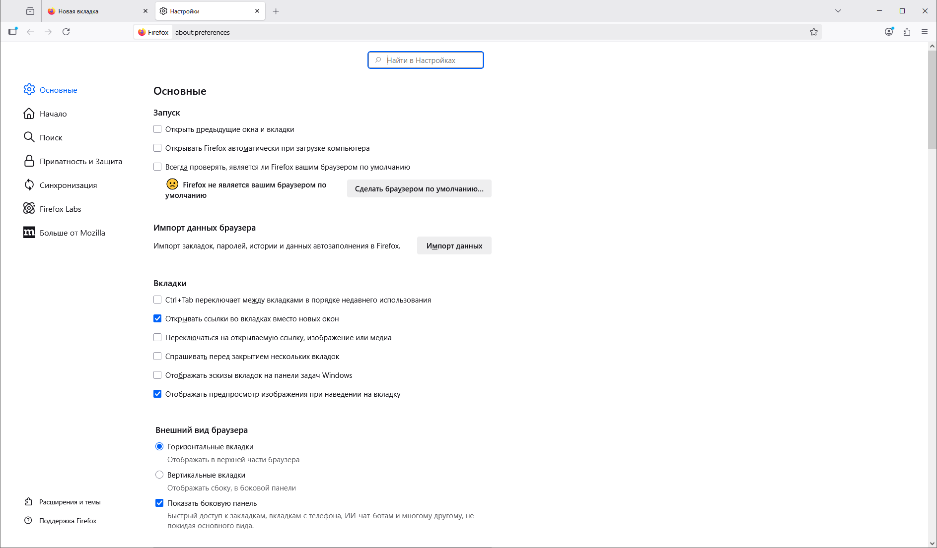Click the Найти в Настройках search field
937x548 pixels.
pos(426,60)
